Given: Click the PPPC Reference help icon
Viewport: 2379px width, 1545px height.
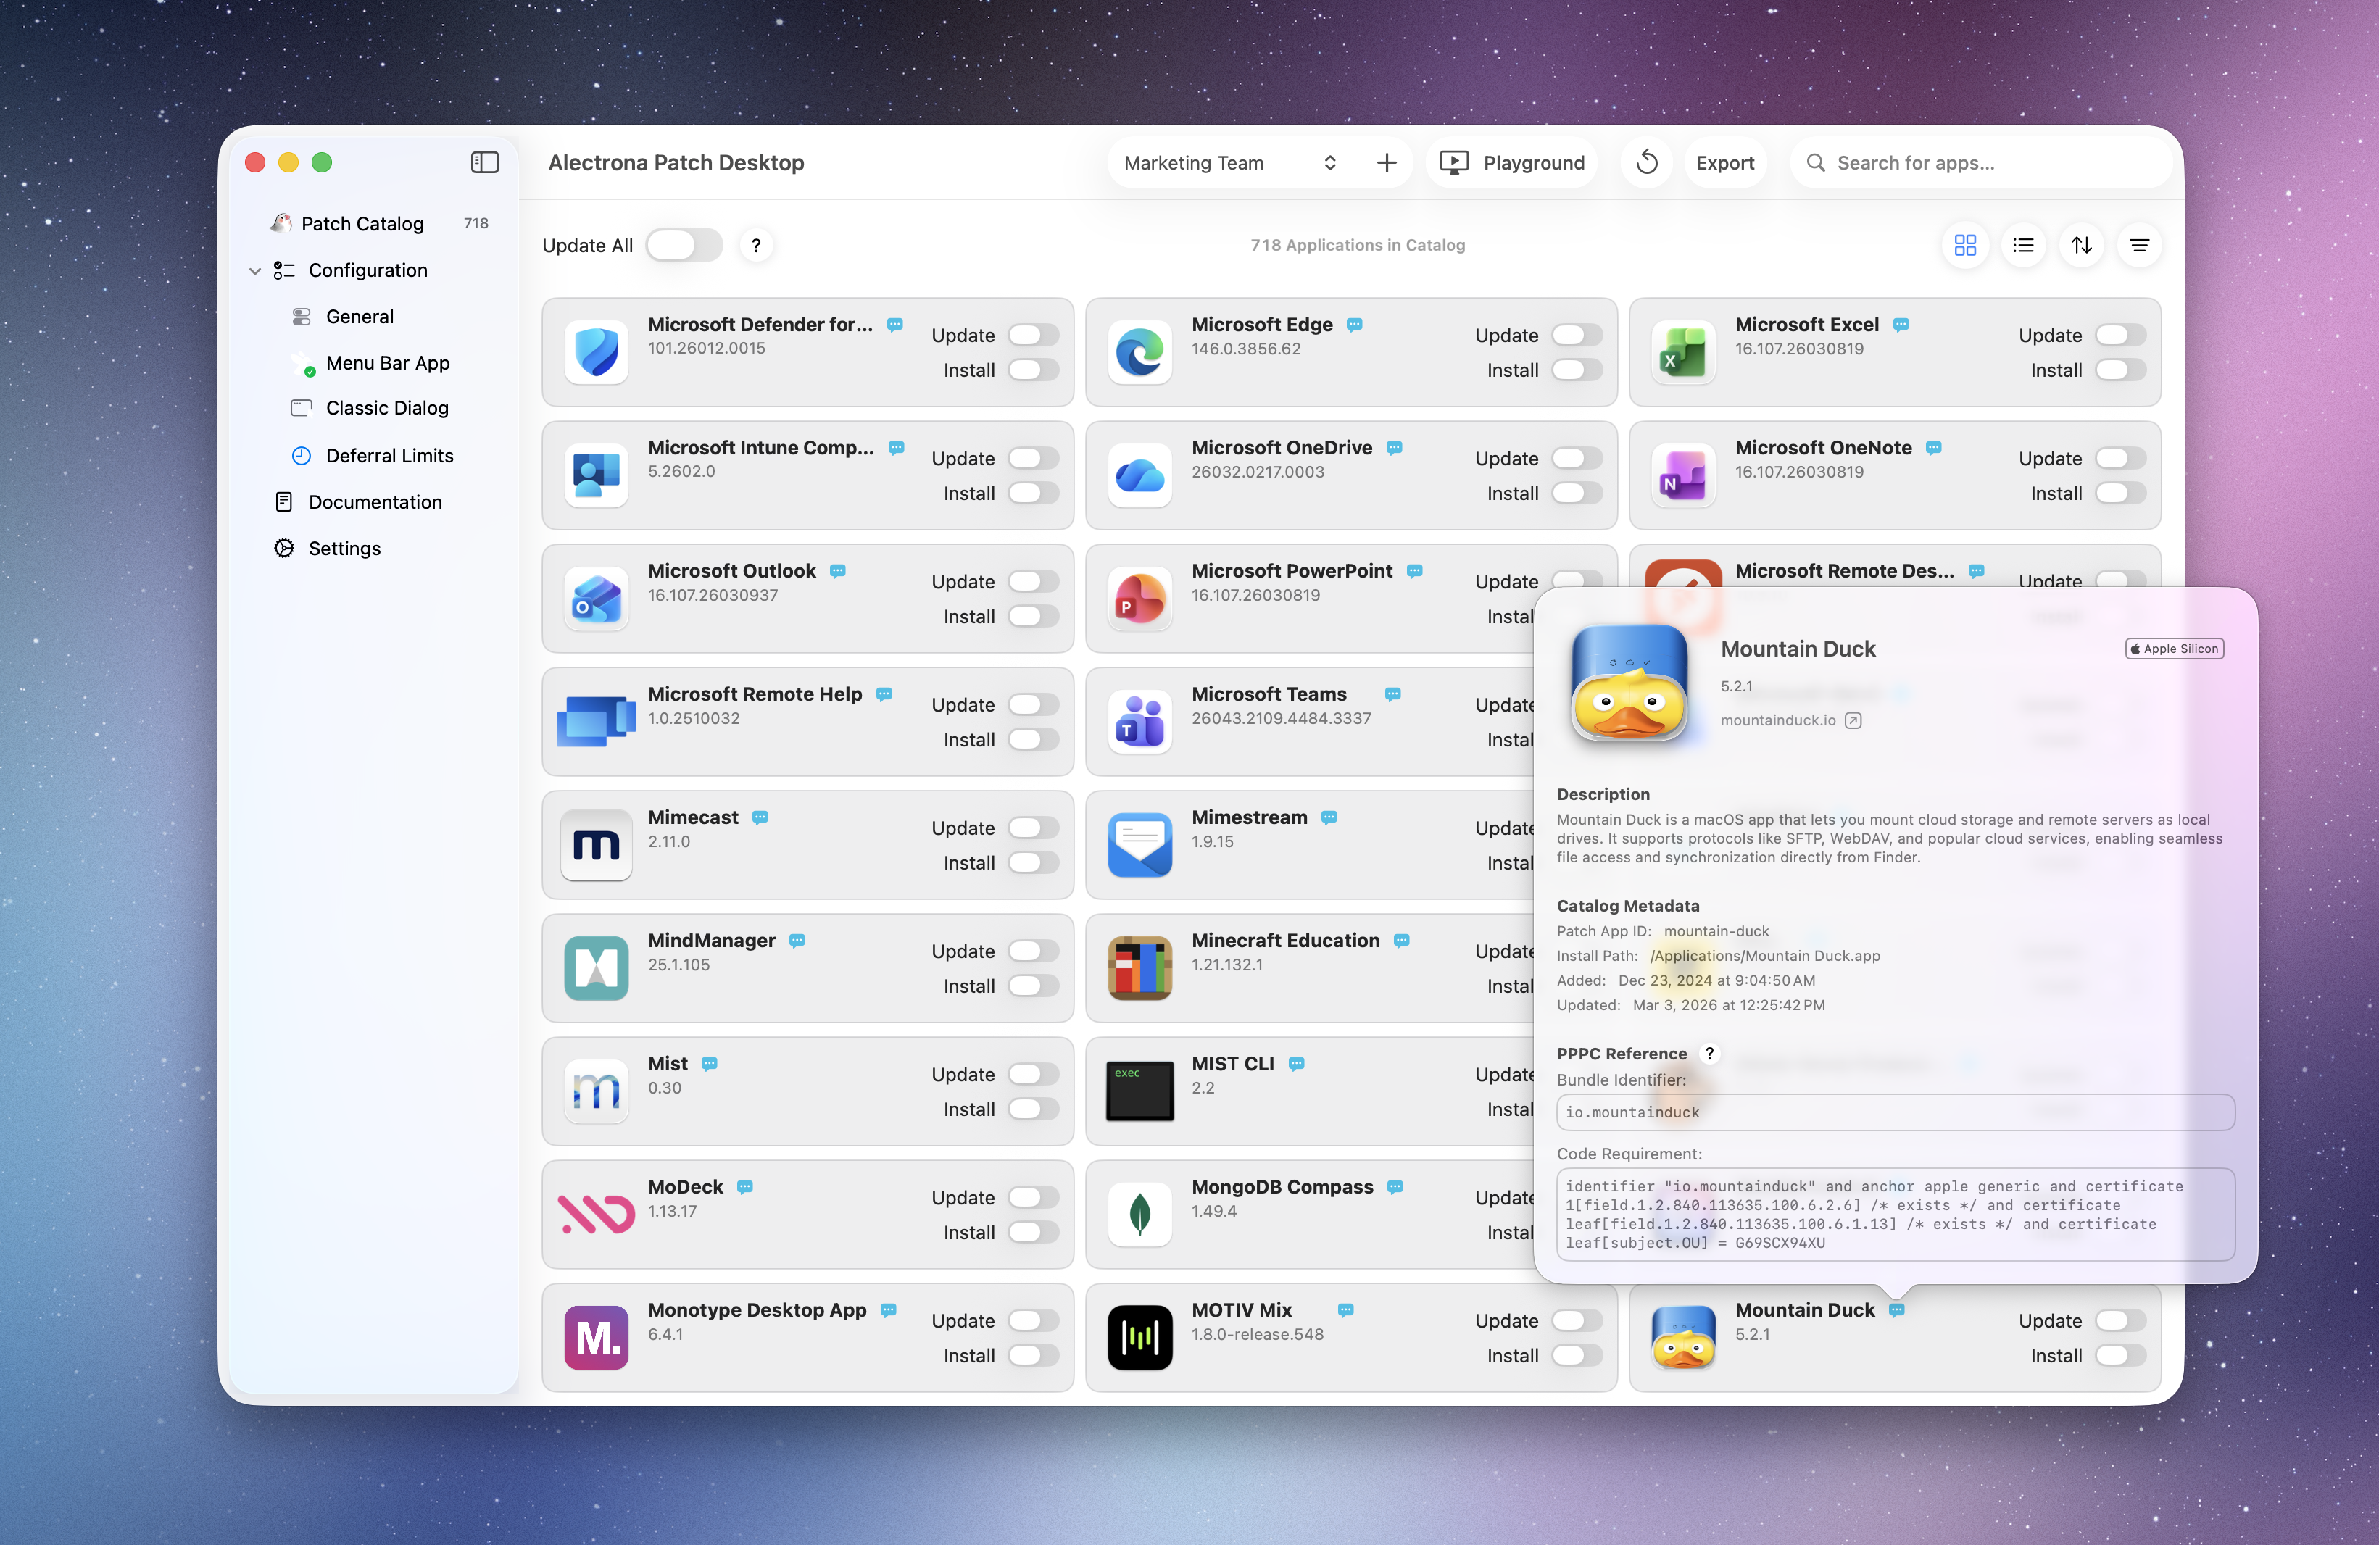Looking at the screenshot, I should [1709, 1054].
